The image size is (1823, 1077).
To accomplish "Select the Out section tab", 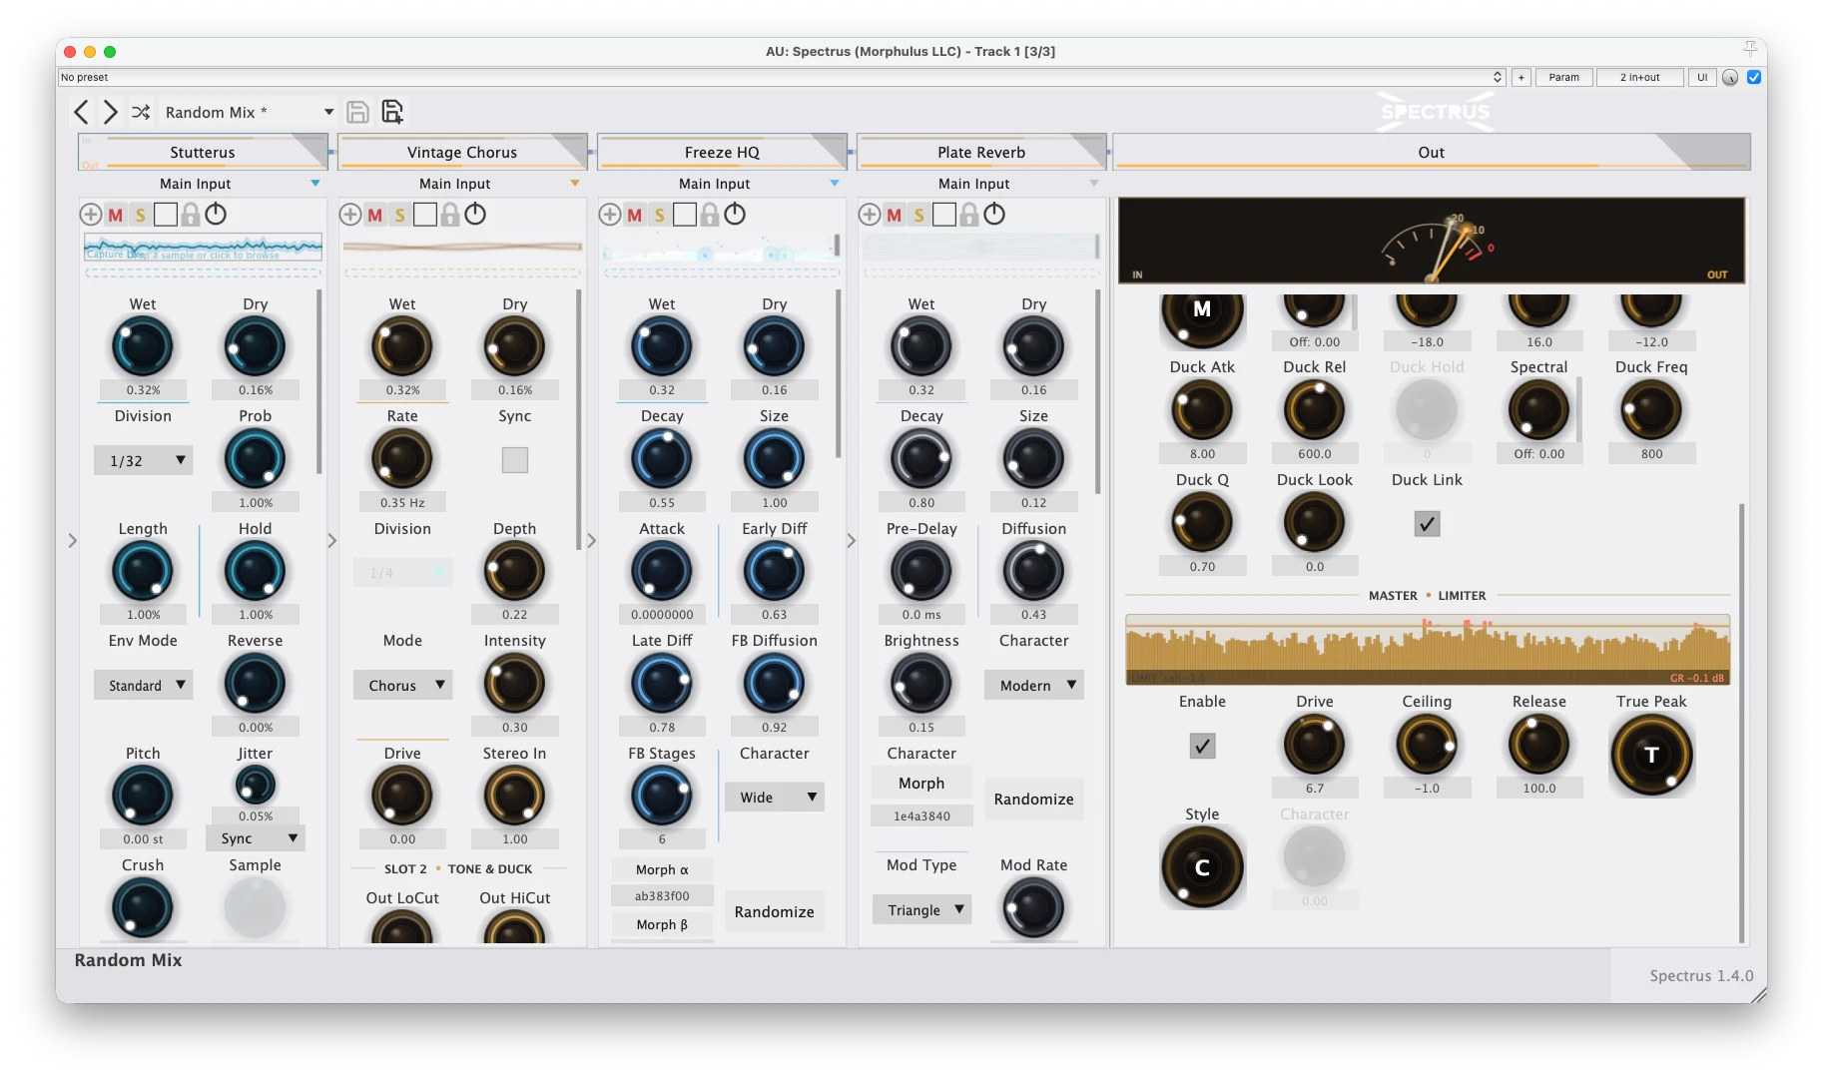I will click(x=1432, y=152).
